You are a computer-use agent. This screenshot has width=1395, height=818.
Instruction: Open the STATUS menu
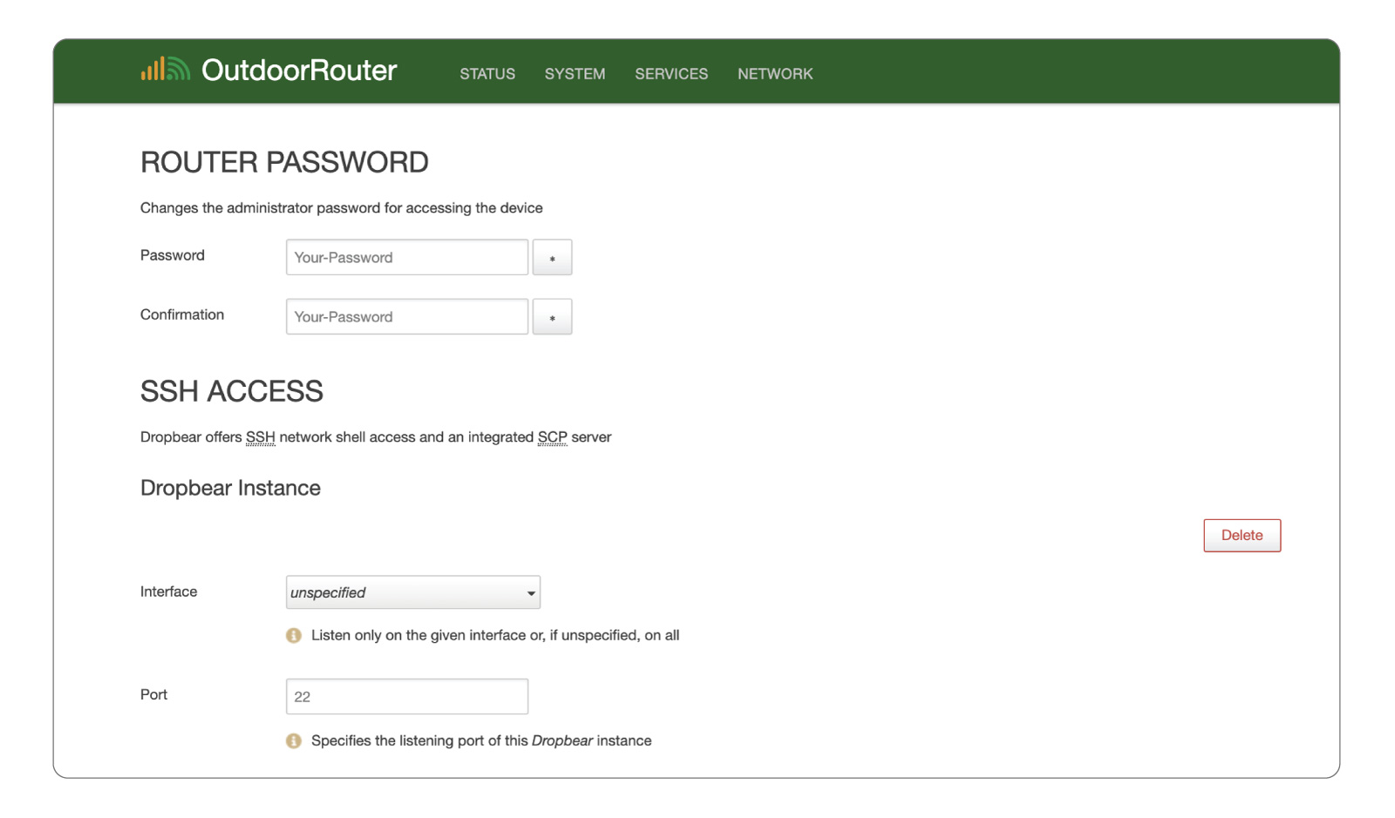487,74
